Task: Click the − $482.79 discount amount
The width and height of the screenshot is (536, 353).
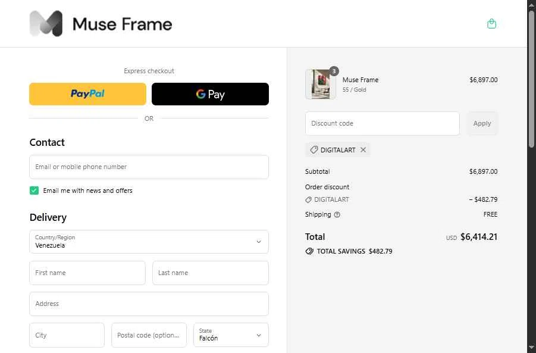Action: 483,199
